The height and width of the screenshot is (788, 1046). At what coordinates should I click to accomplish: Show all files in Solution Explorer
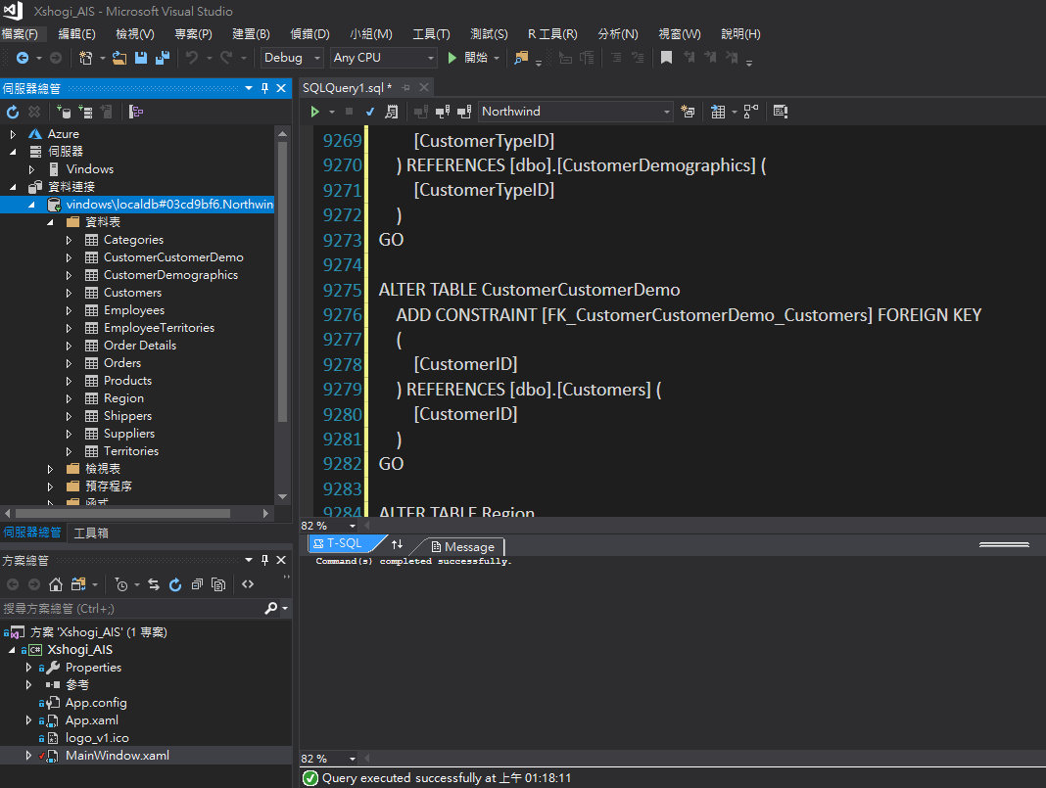tap(218, 584)
